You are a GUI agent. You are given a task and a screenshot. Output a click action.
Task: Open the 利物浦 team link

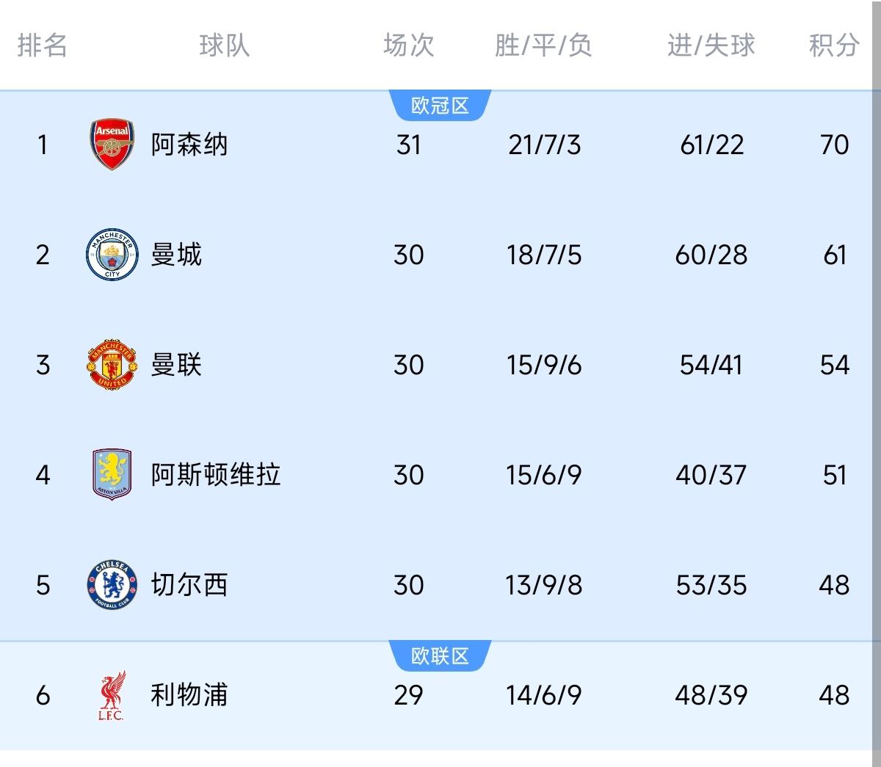pos(189,695)
